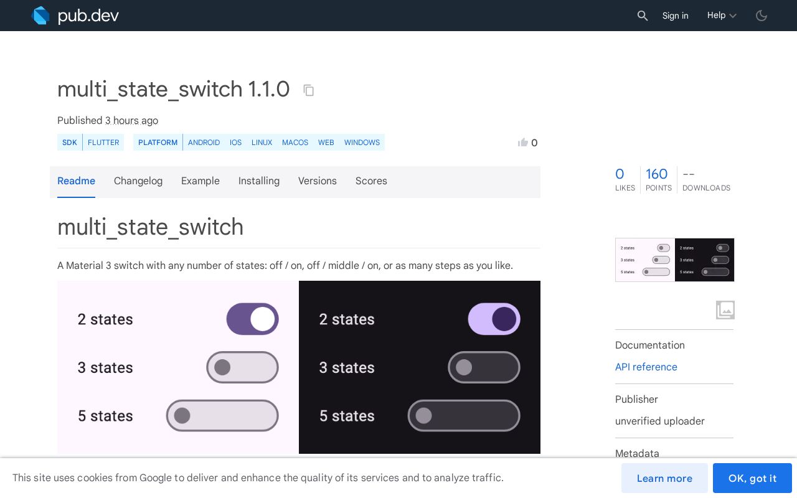This screenshot has height=498, width=797.
Task: View the Scores tab
Action: pyautogui.click(x=371, y=181)
